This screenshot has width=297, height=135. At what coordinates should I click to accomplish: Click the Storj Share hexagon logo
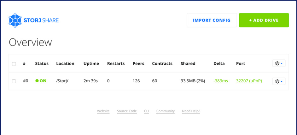tap(15, 20)
